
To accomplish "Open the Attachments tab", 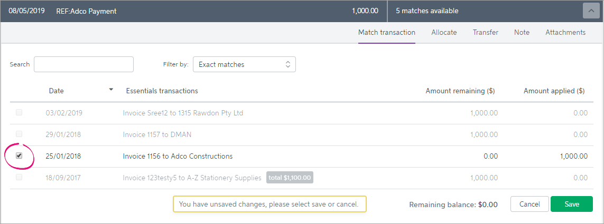I will 565,33.
